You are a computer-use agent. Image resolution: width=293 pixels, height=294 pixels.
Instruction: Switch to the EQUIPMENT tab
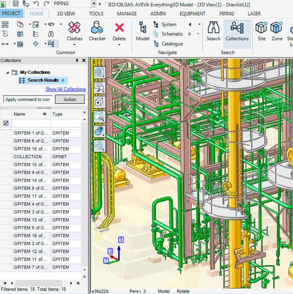tap(192, 14)
